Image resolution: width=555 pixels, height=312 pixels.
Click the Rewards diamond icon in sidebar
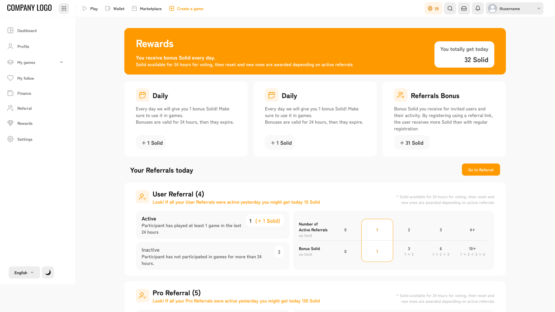pos(10,123)
